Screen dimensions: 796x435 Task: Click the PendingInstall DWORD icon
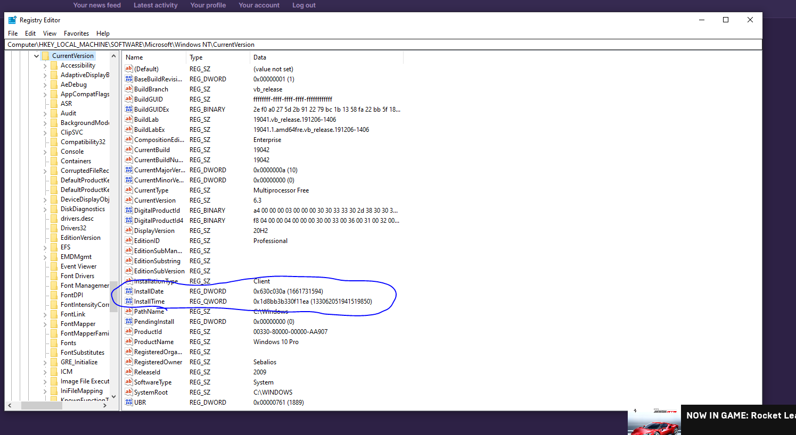128,321
